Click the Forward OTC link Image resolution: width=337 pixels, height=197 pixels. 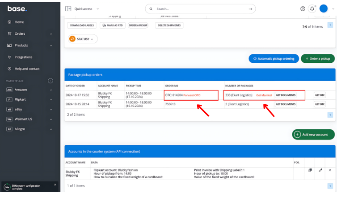pyautogui.click(x=192, y=95)
